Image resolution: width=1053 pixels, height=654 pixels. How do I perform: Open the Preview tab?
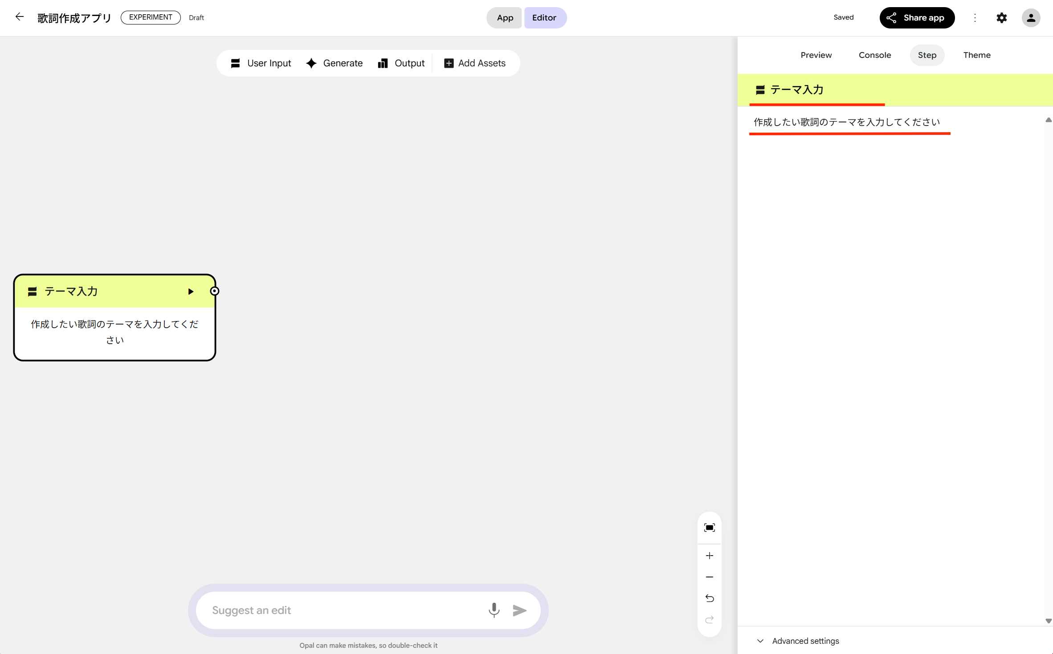816,55
